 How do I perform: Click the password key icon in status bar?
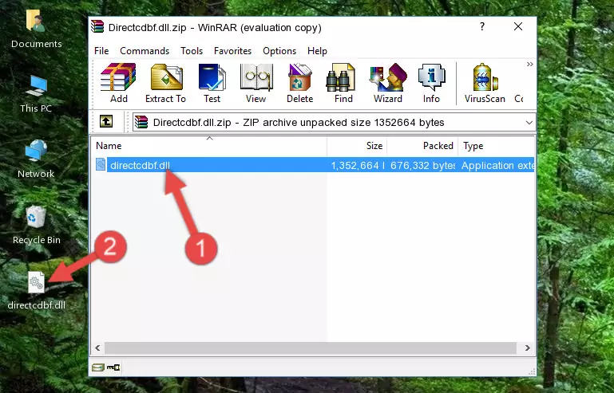point(113,367)
